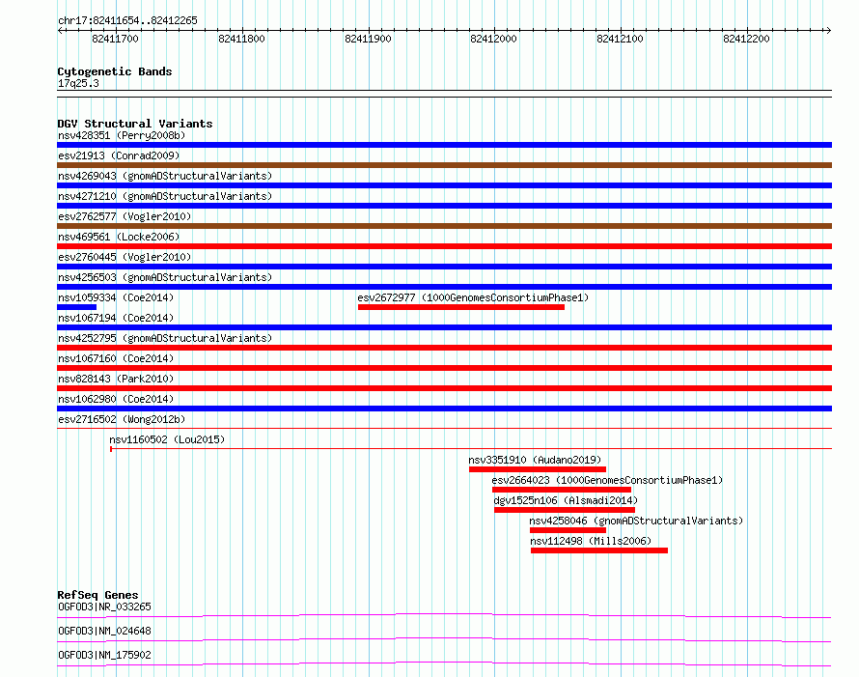Click the red bar under dgv1525n106

565,510
